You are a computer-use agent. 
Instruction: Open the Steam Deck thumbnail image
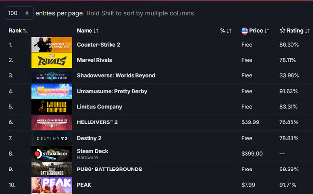[x=52, y=154]
